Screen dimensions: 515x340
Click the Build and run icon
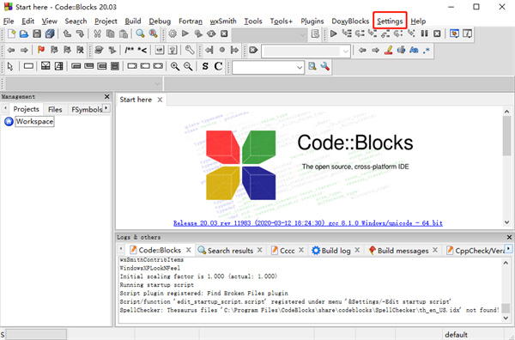pos(198,33)
